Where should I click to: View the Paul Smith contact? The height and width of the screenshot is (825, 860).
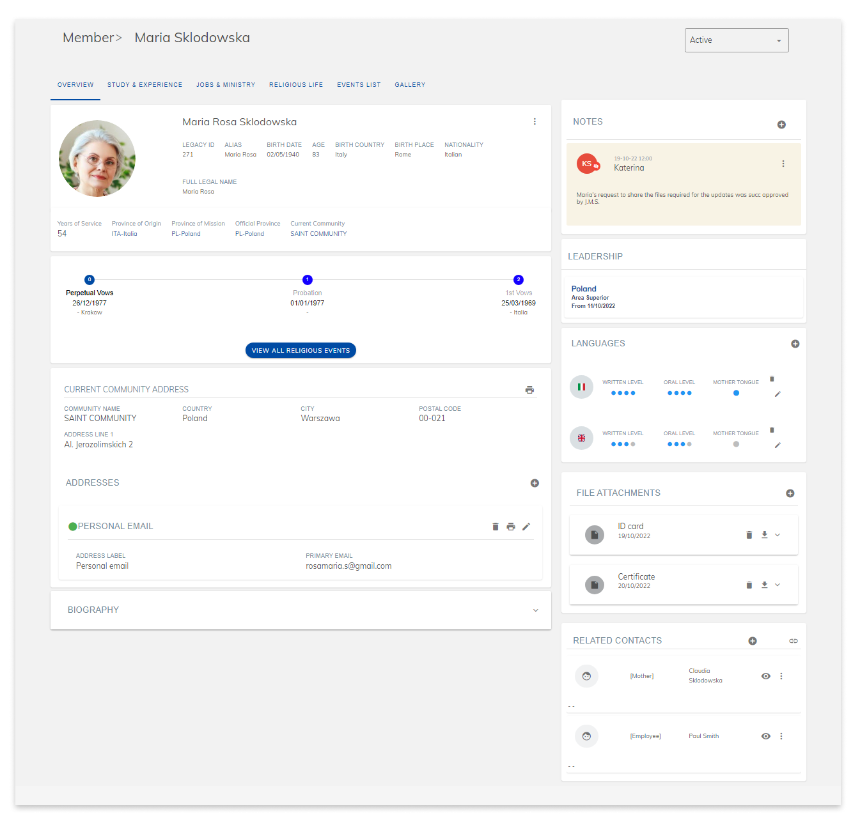pos(765,736)
